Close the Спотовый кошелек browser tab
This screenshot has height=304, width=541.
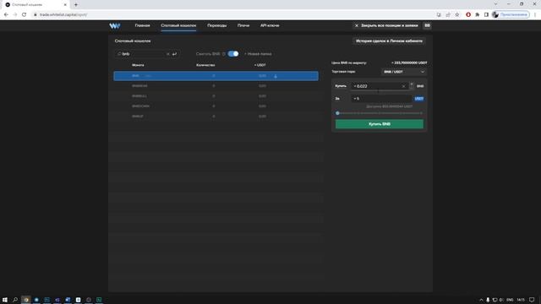(x=65, y=5)
